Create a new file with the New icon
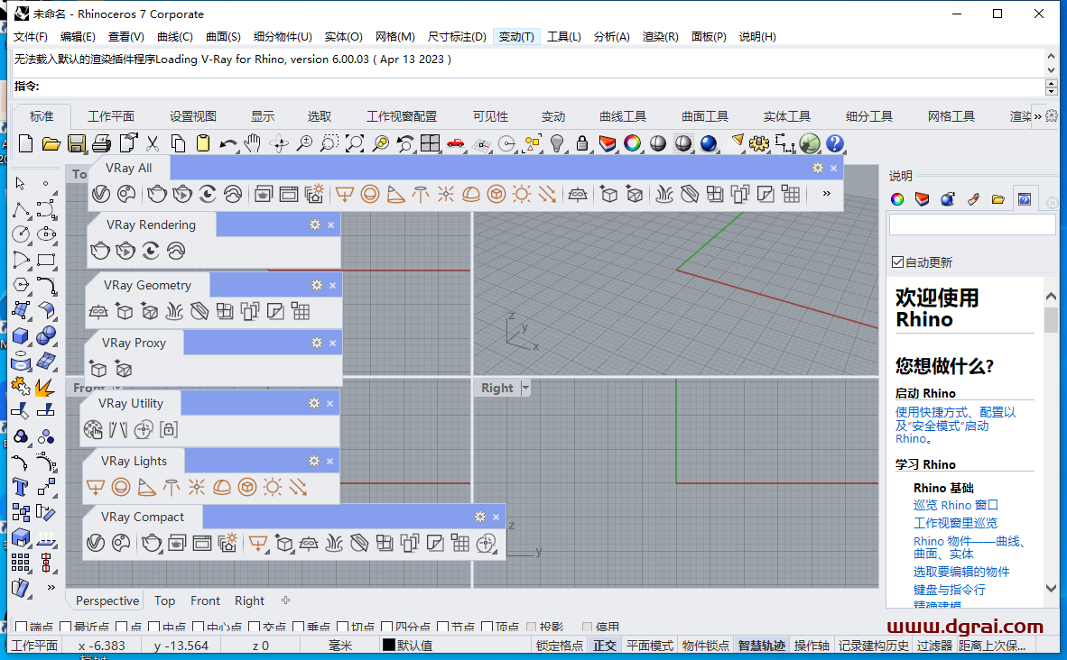This screenshot has height=660, width=1067. pyautogui.click(x=25, y=143)
